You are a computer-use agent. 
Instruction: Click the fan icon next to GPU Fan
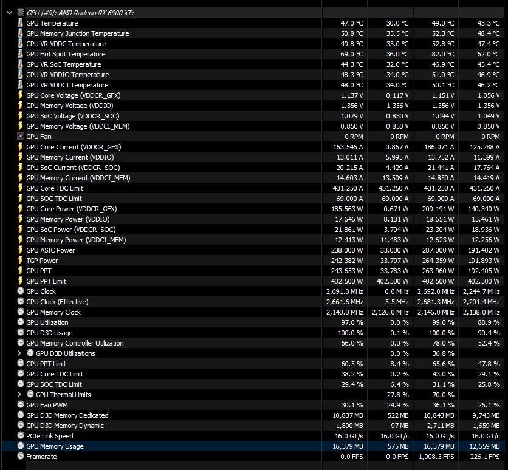point(21,137)
